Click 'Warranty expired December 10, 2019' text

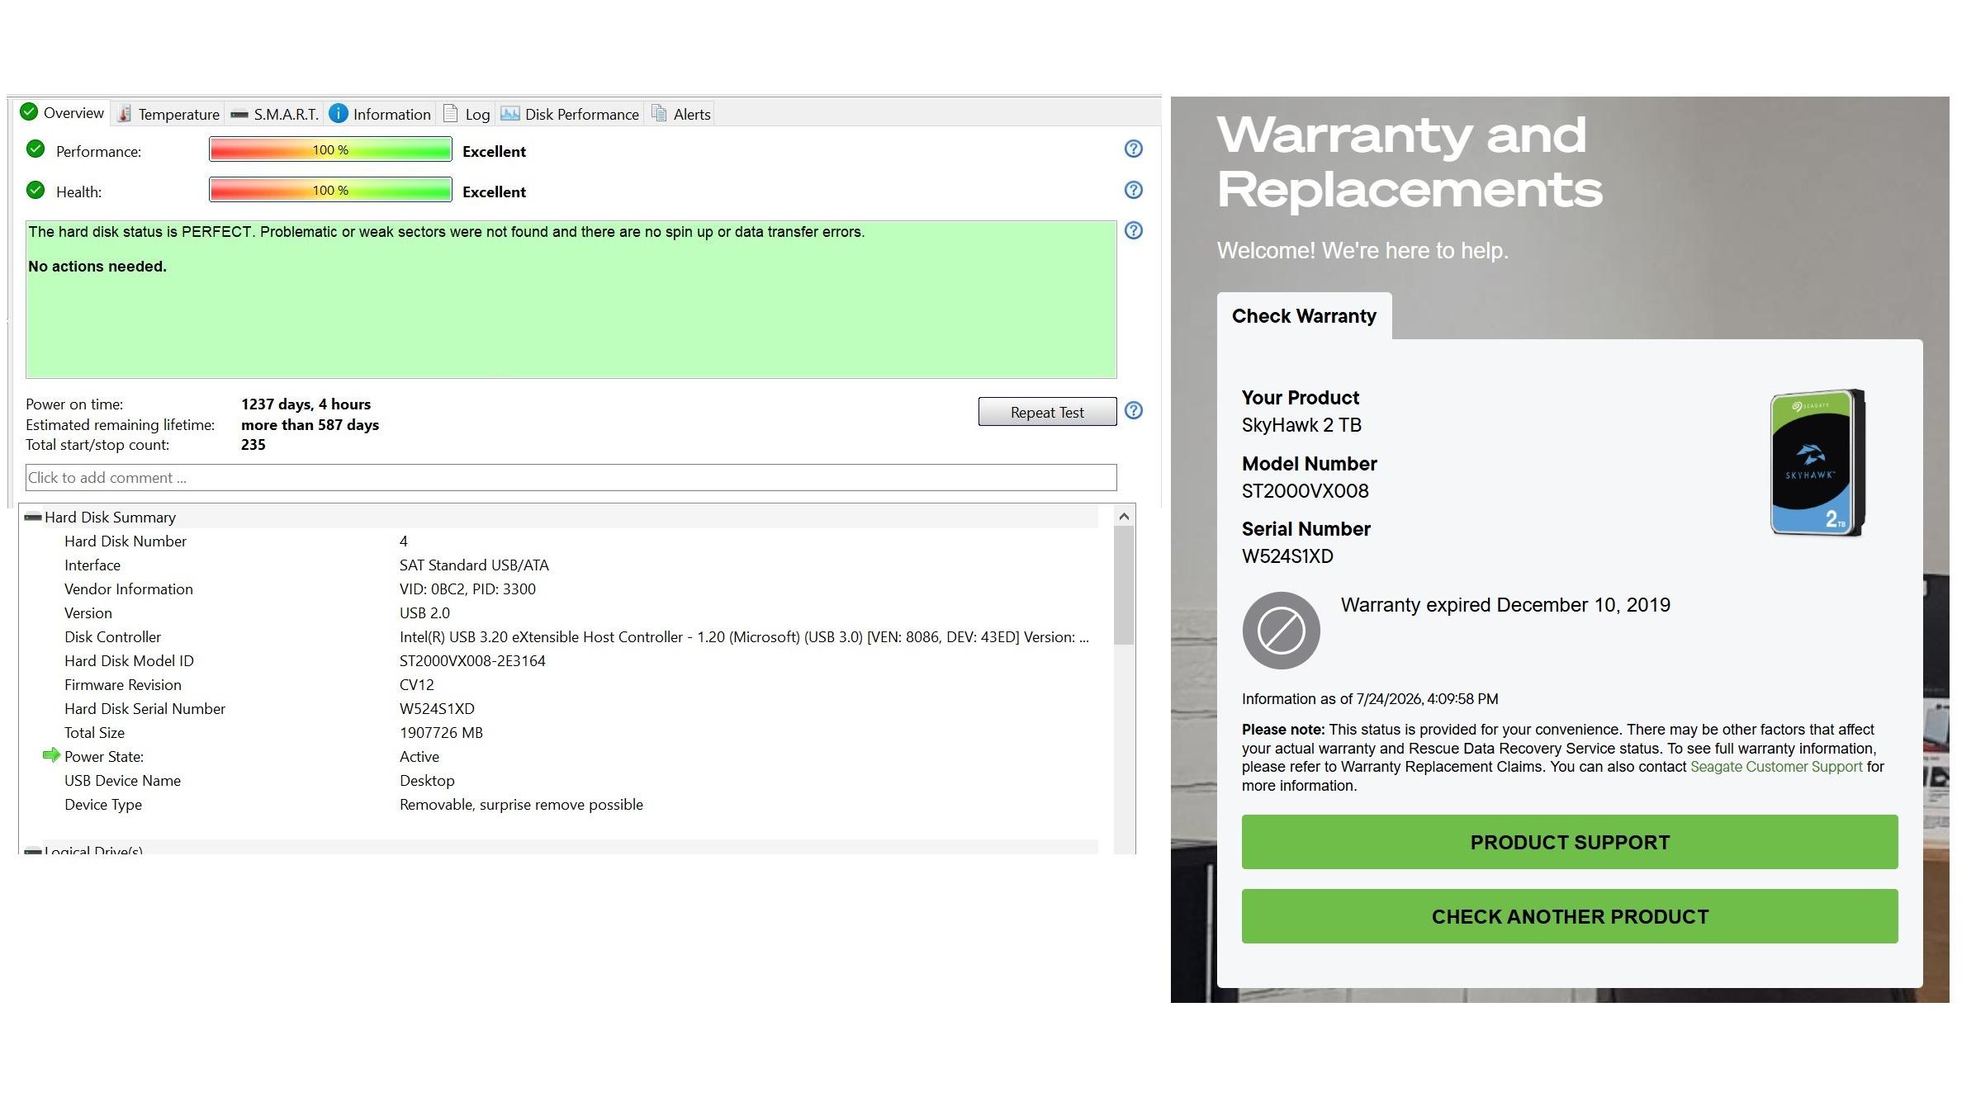[x=1505, y=605]
